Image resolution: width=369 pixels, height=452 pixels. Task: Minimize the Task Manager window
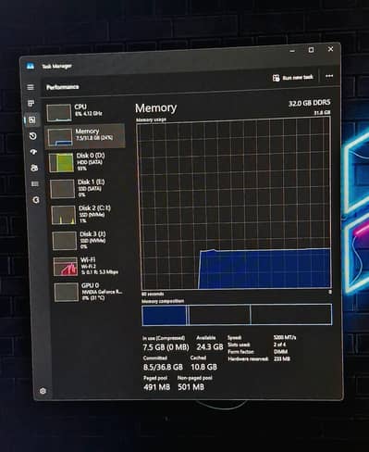[292, 51]
